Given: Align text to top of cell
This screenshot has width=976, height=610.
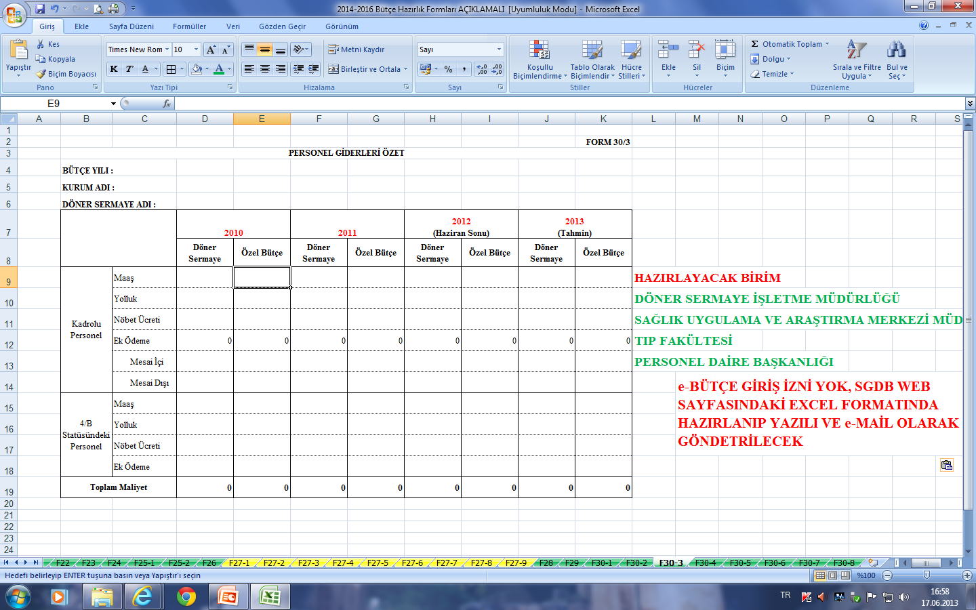Looking at the screenshot, I should click(x=249, y=49).
